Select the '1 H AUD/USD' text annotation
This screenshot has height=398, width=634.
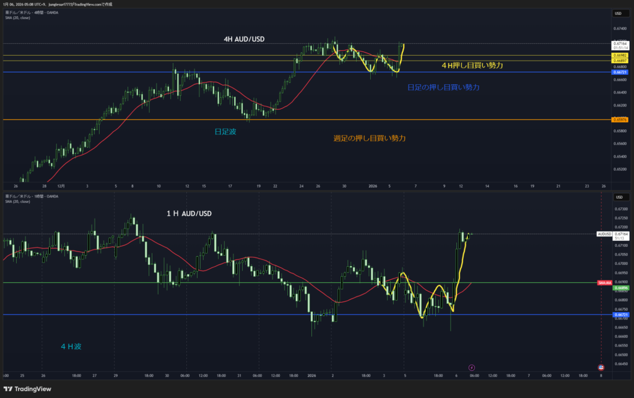point(189,214)
